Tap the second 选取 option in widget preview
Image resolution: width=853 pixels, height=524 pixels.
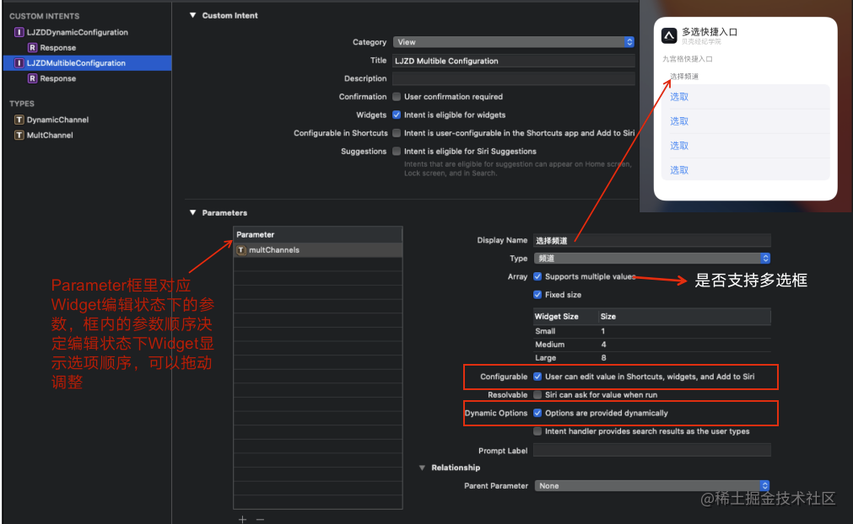point(679,121)
